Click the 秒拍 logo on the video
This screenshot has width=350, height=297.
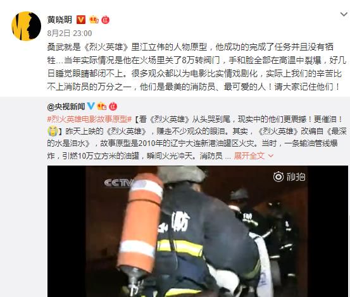pyautogui.click(x=289, y=177)
